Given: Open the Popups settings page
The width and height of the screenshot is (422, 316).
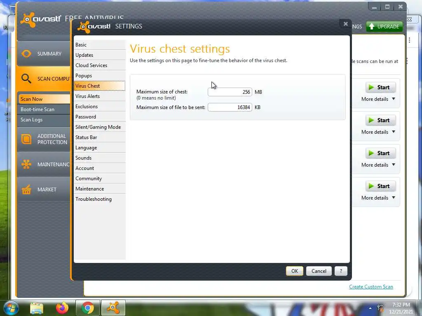Looking at the screenshot, I should click(100, 76).
